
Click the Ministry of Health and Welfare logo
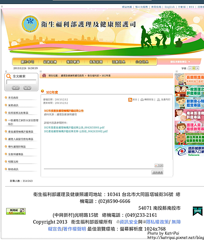point(30,24)
